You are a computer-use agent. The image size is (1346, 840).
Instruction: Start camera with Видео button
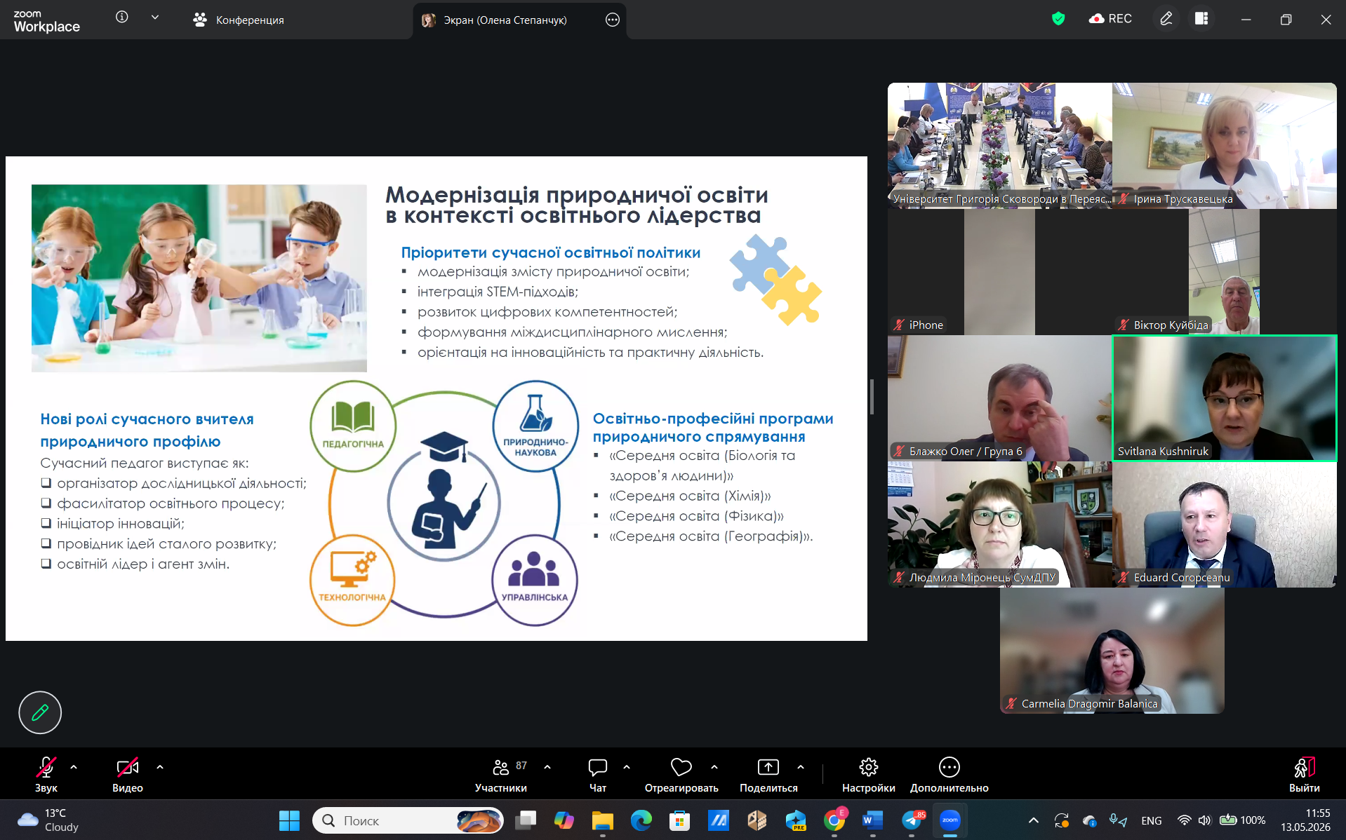click(x=128, y=774)
